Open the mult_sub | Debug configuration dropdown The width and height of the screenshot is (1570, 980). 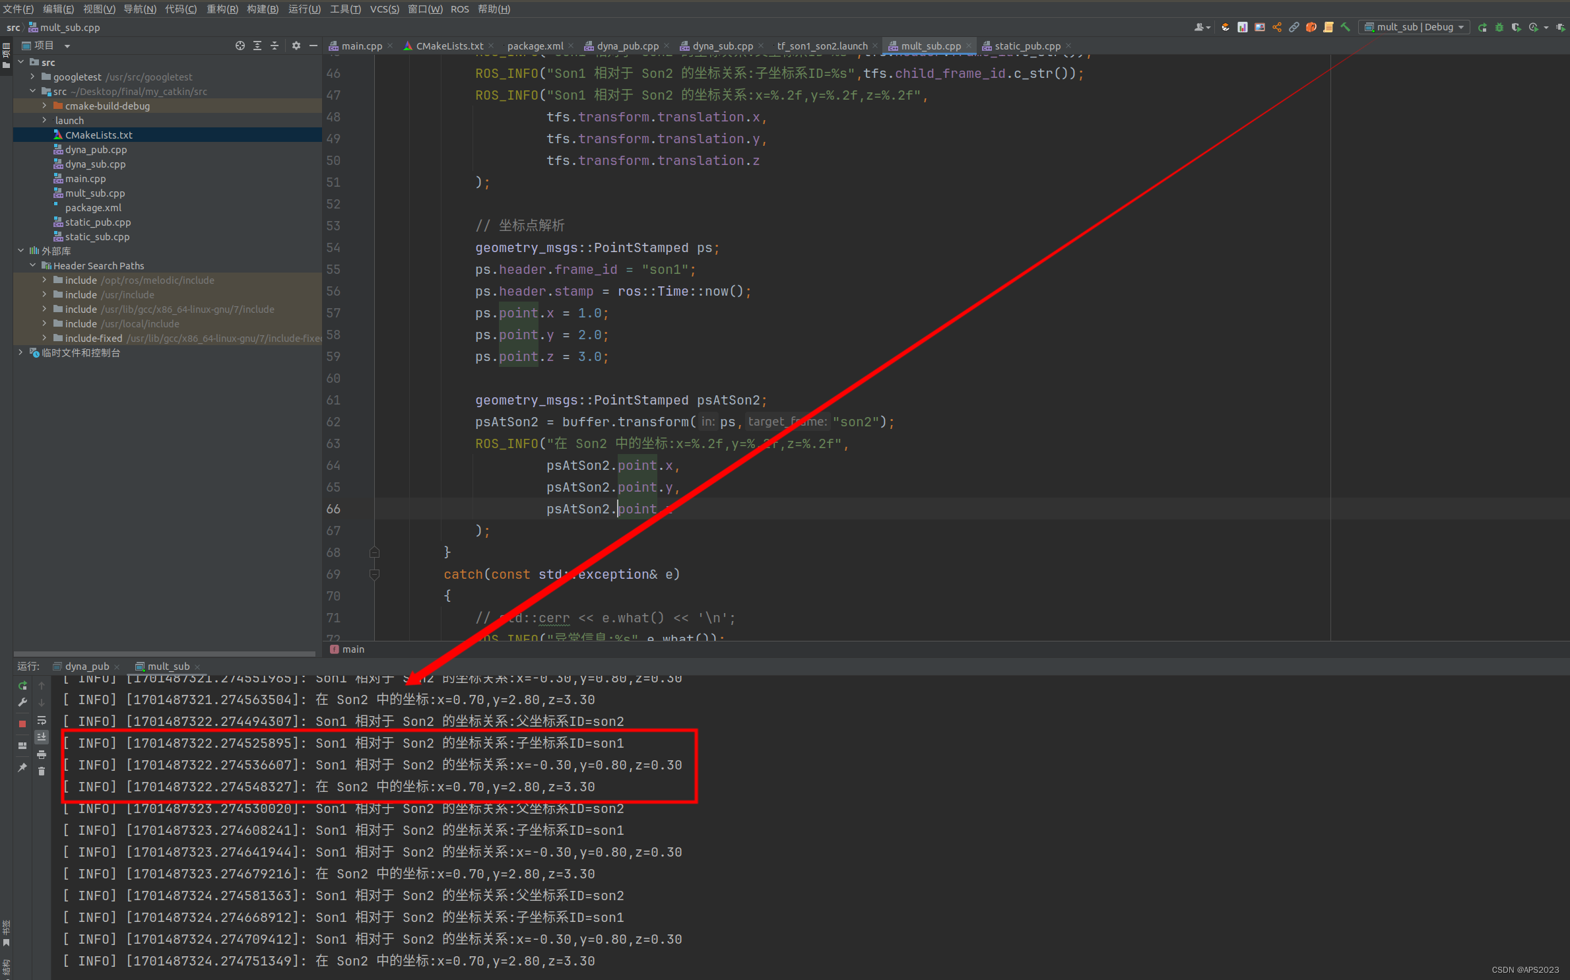click(x=1414, y=27)
